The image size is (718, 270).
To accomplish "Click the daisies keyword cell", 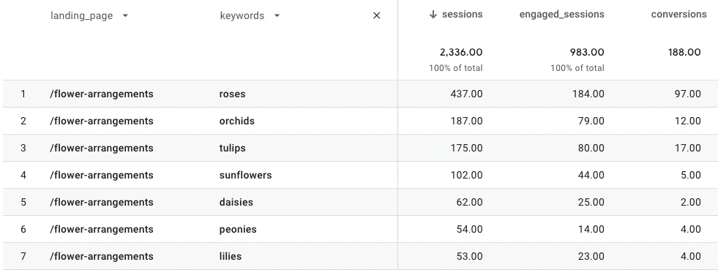I will click(236, 202).
